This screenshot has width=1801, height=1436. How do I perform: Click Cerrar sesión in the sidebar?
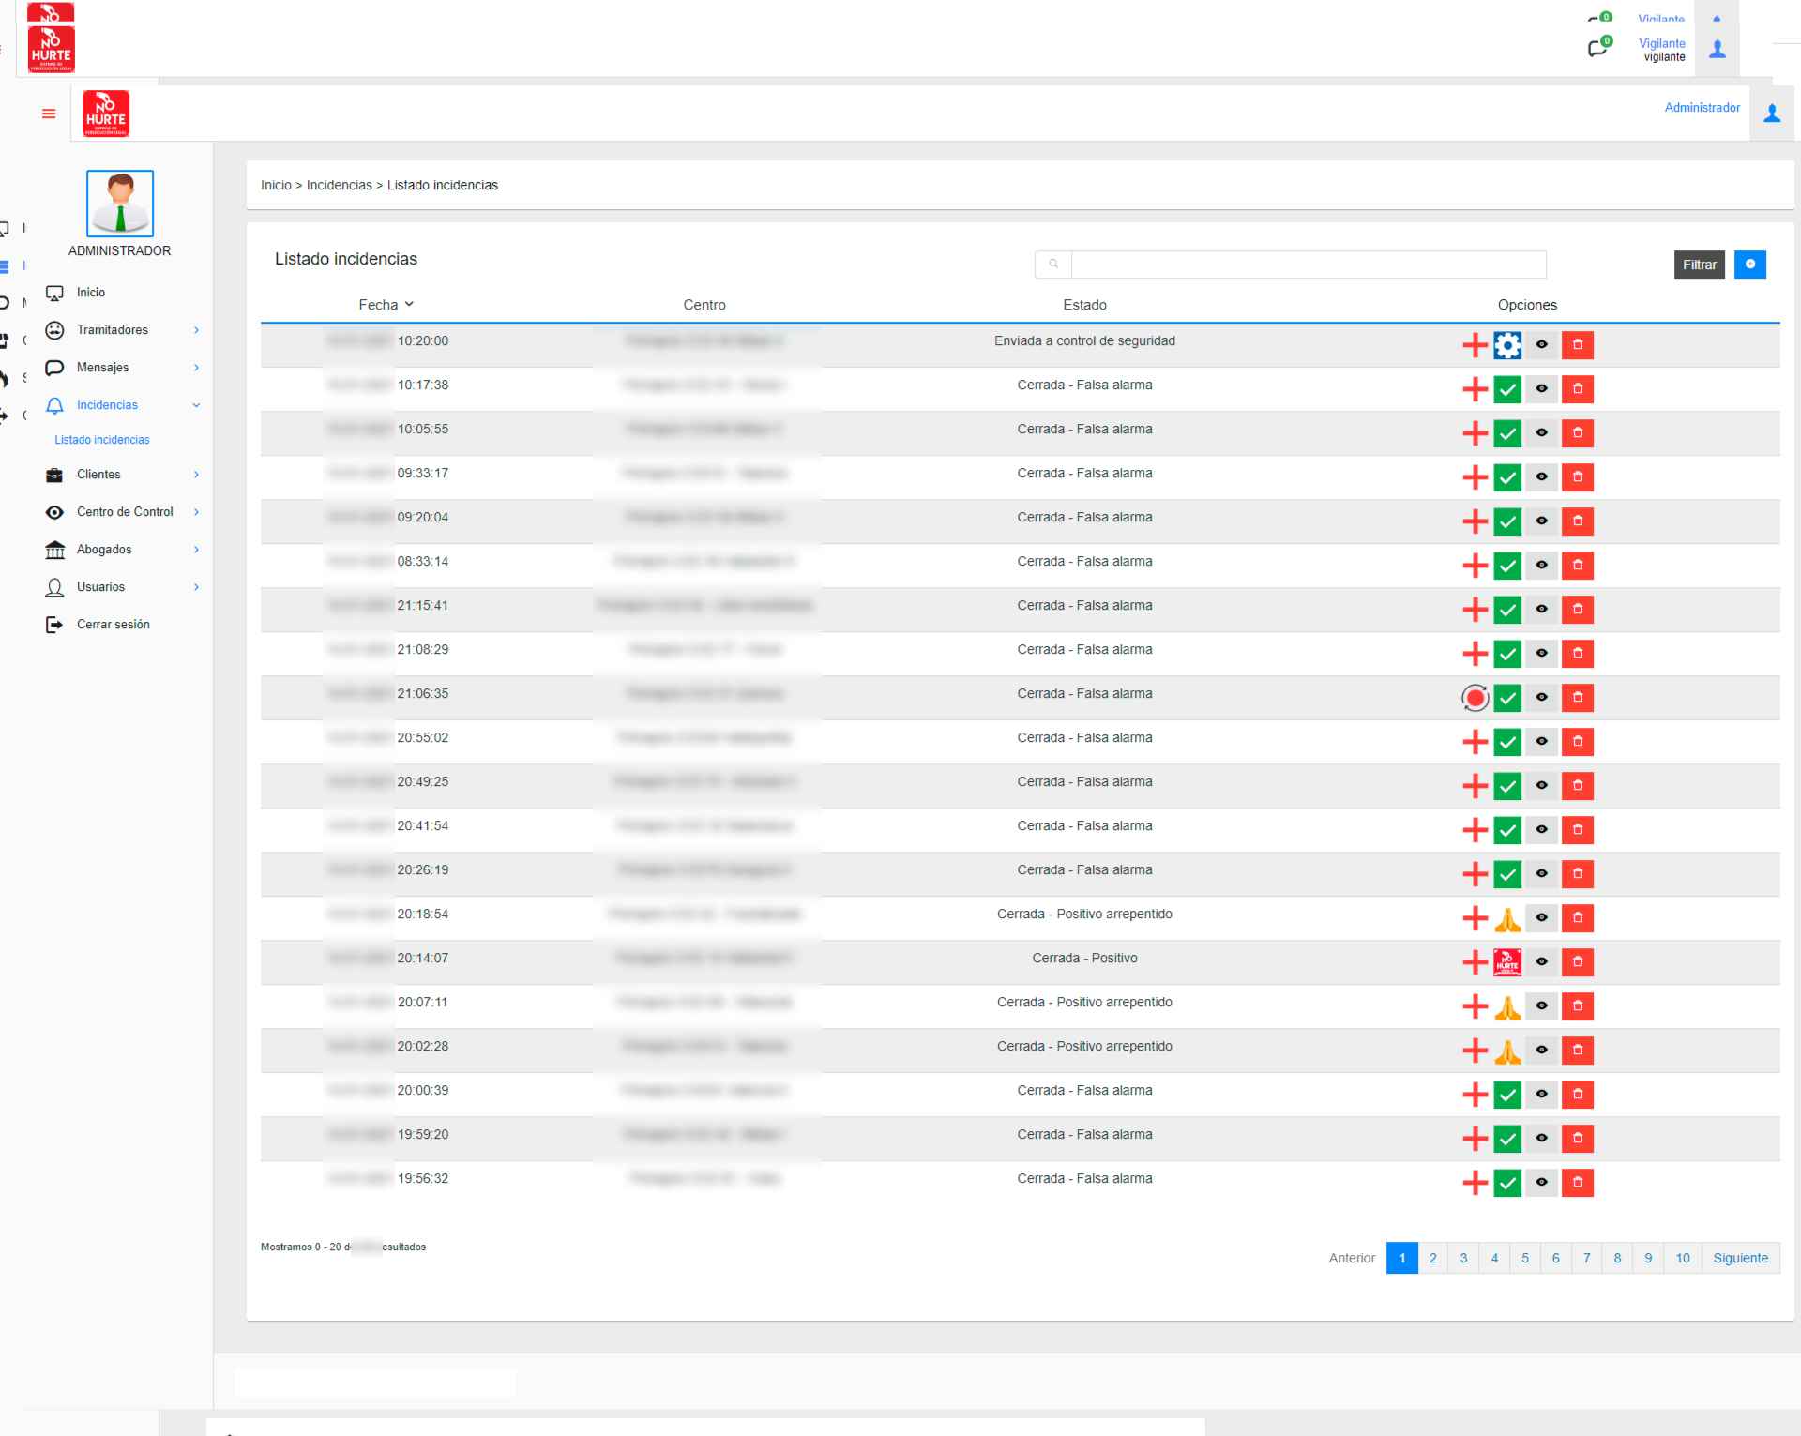point(114,625)
